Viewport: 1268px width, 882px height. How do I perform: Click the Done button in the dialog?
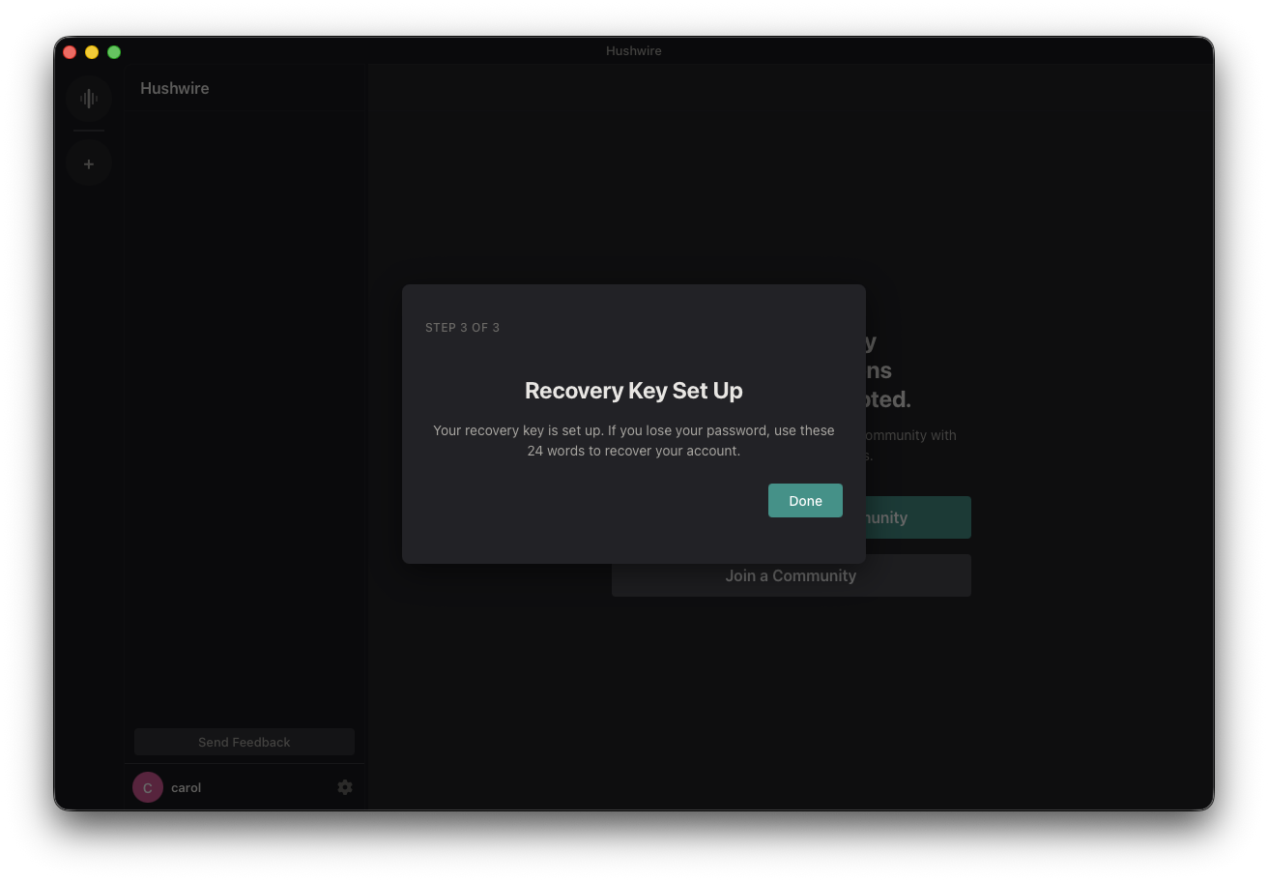pyautogui.click(x=805, y=500)
